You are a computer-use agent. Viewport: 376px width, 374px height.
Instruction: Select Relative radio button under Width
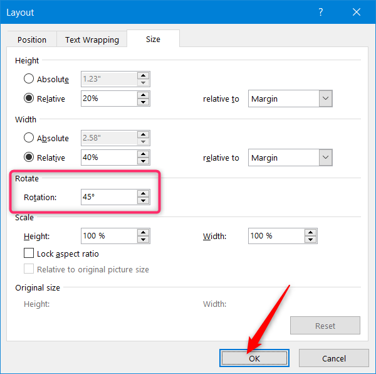(29, 158)
